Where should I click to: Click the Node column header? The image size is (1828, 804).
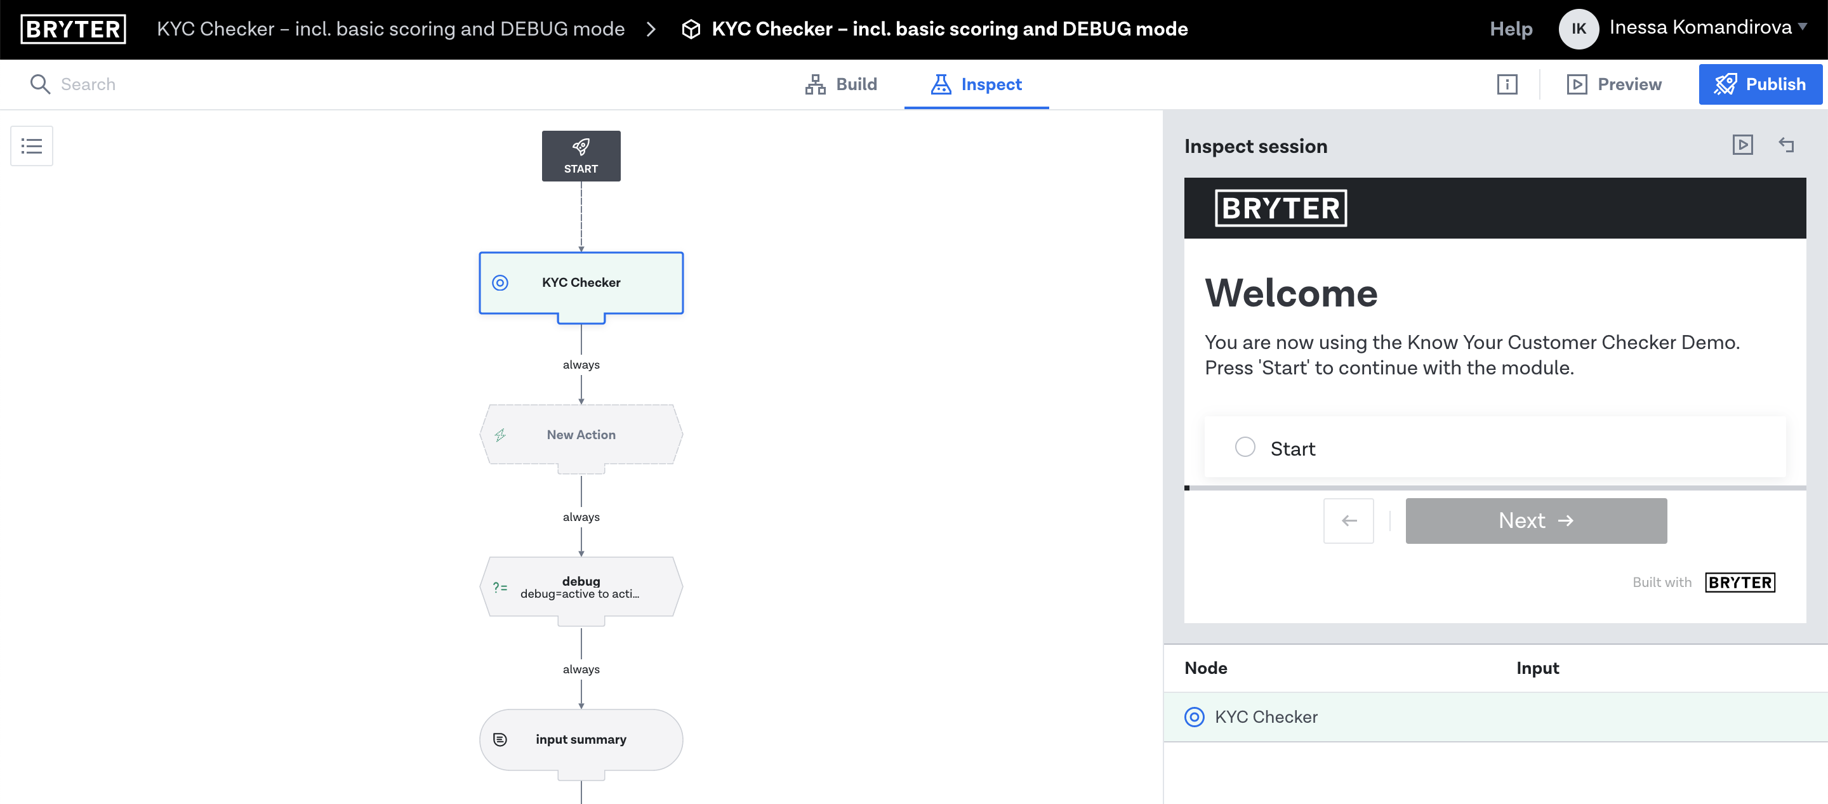[1206, 668]
